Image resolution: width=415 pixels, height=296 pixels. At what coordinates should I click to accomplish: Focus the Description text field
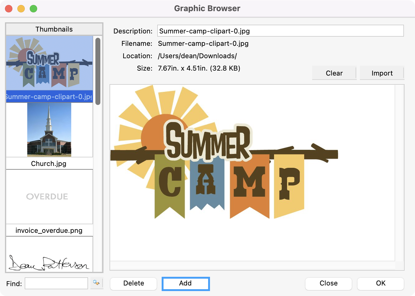point(280,31)
